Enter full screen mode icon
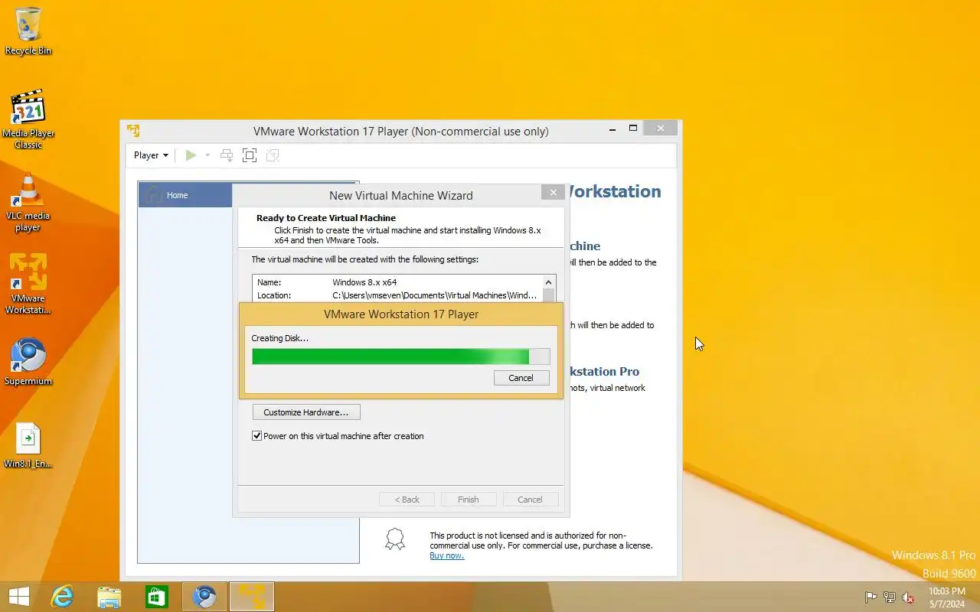 pyautogui.click(x=250, y=155)
